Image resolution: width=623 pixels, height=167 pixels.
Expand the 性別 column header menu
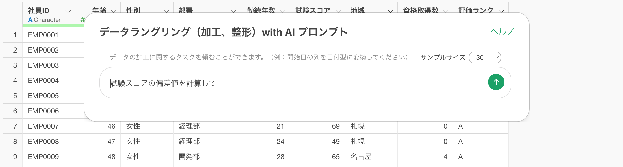coord(166,11)
